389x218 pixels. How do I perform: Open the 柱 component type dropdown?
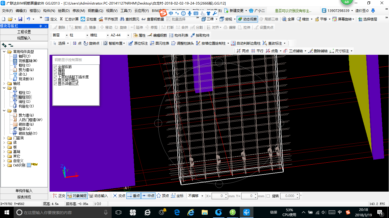87,35
